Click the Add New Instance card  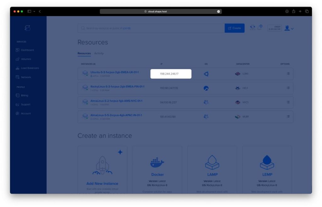click(x=103, y=170)
